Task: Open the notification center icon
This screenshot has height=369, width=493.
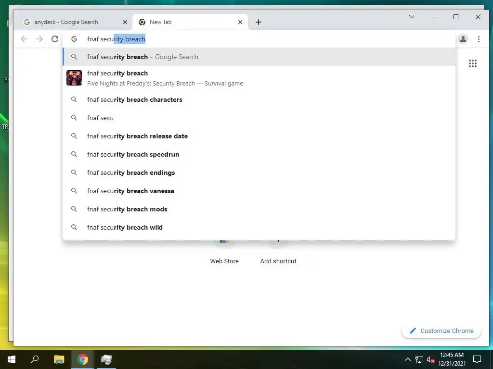Action: (477, 359)
